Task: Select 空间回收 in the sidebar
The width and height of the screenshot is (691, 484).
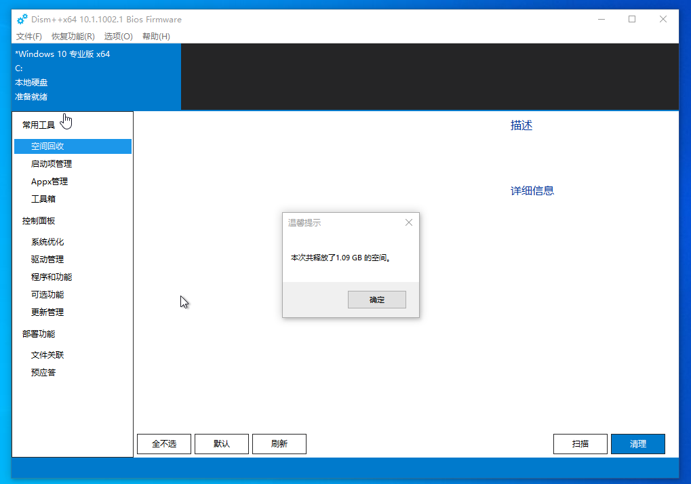Action: point(47,146)
